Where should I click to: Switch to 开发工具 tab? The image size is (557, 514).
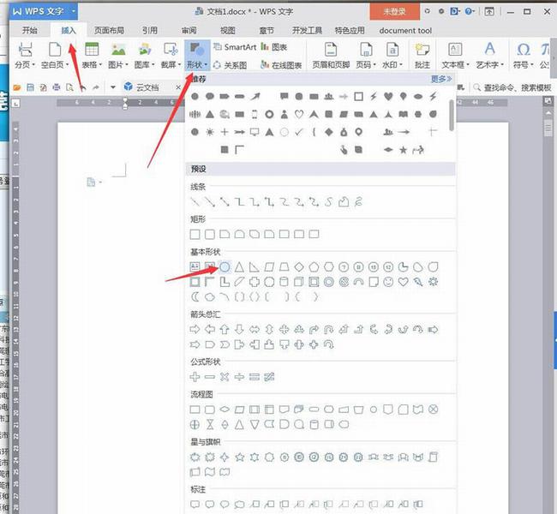click(x=307, y=31)
